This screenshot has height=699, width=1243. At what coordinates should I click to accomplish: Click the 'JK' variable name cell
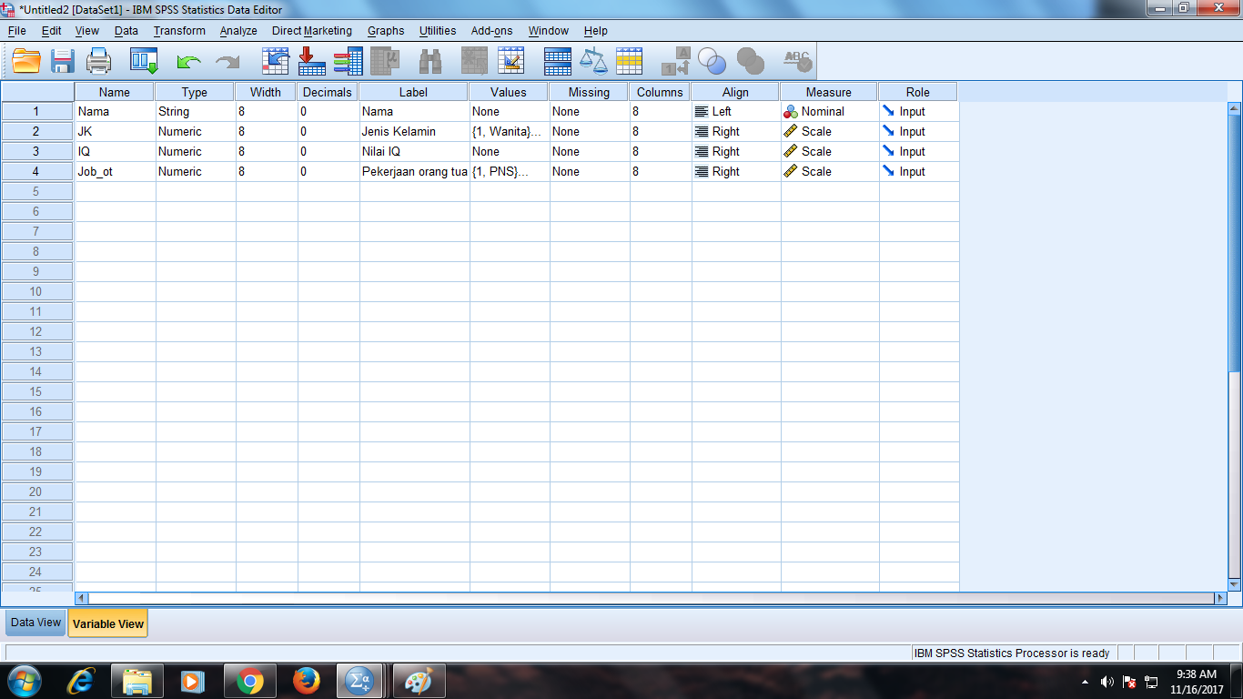115,131
